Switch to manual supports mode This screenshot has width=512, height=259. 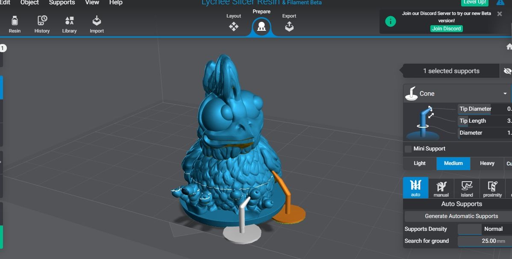(441, 188)
